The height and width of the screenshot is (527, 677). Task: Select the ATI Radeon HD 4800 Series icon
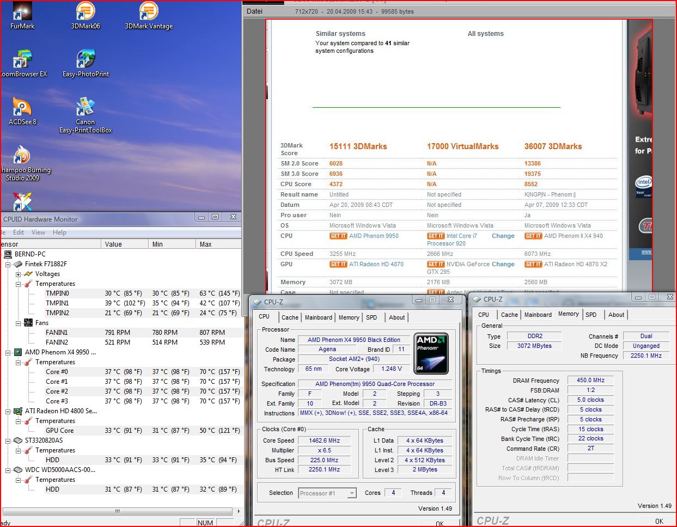(x=18, y=411)
